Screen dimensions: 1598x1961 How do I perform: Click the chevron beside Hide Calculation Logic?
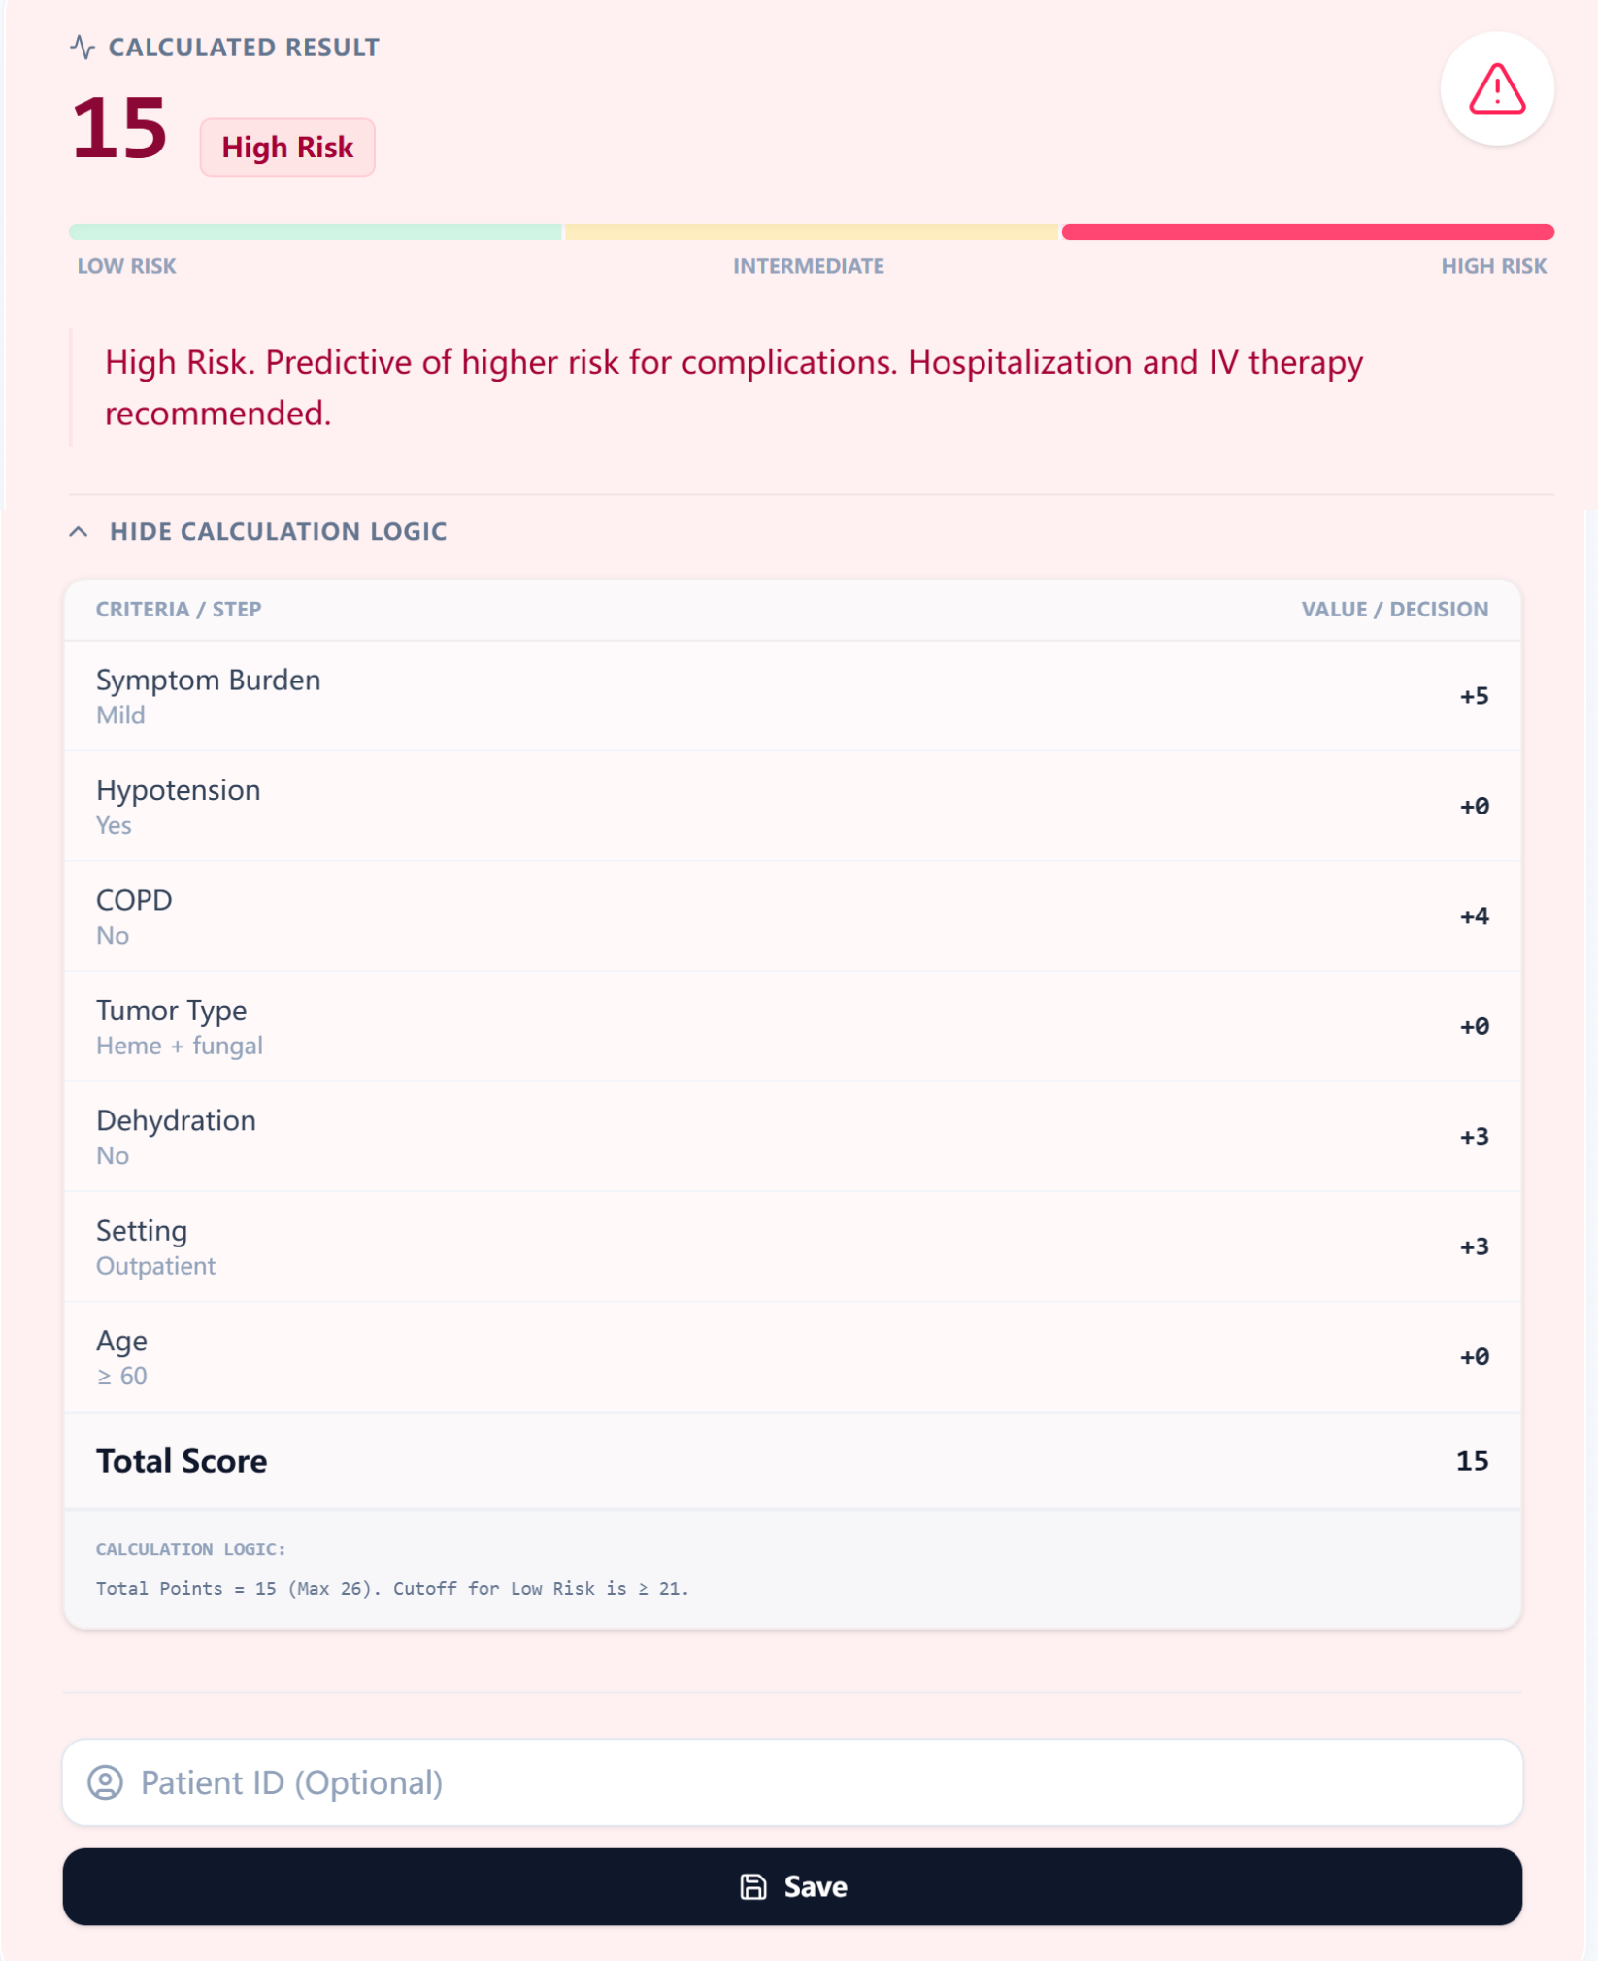tap(80, 531)
